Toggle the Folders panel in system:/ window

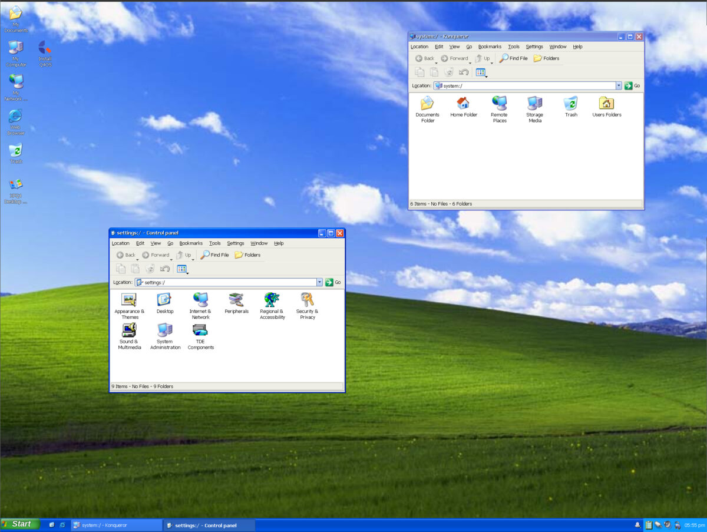point(546,58)
